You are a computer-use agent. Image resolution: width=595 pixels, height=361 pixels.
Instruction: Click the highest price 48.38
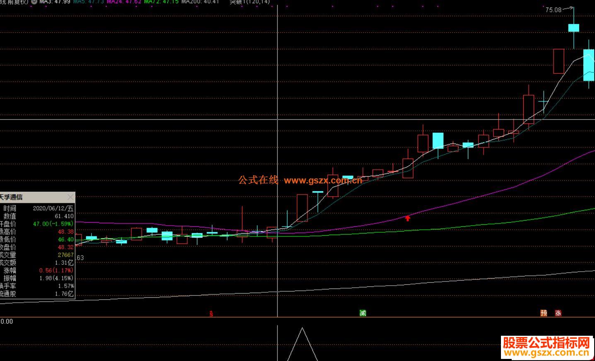tap(65, 232)
